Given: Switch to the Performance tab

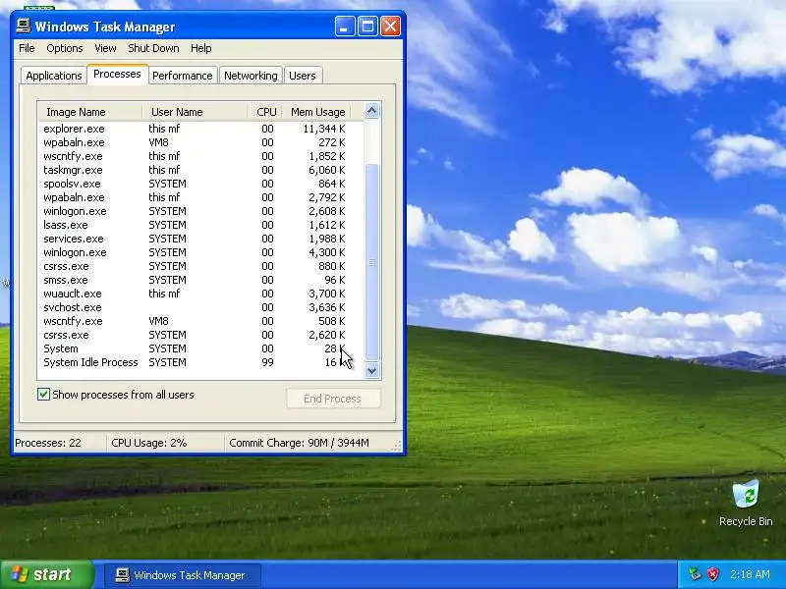Looking at the screenshot, I should (183, 76).
